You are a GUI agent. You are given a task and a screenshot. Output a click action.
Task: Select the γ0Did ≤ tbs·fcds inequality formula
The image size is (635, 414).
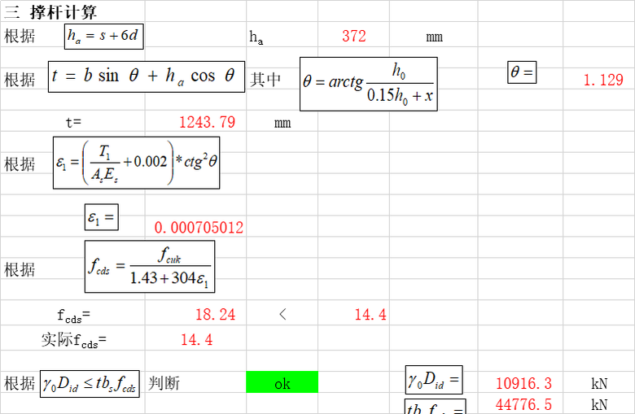(x=90, y=383)
